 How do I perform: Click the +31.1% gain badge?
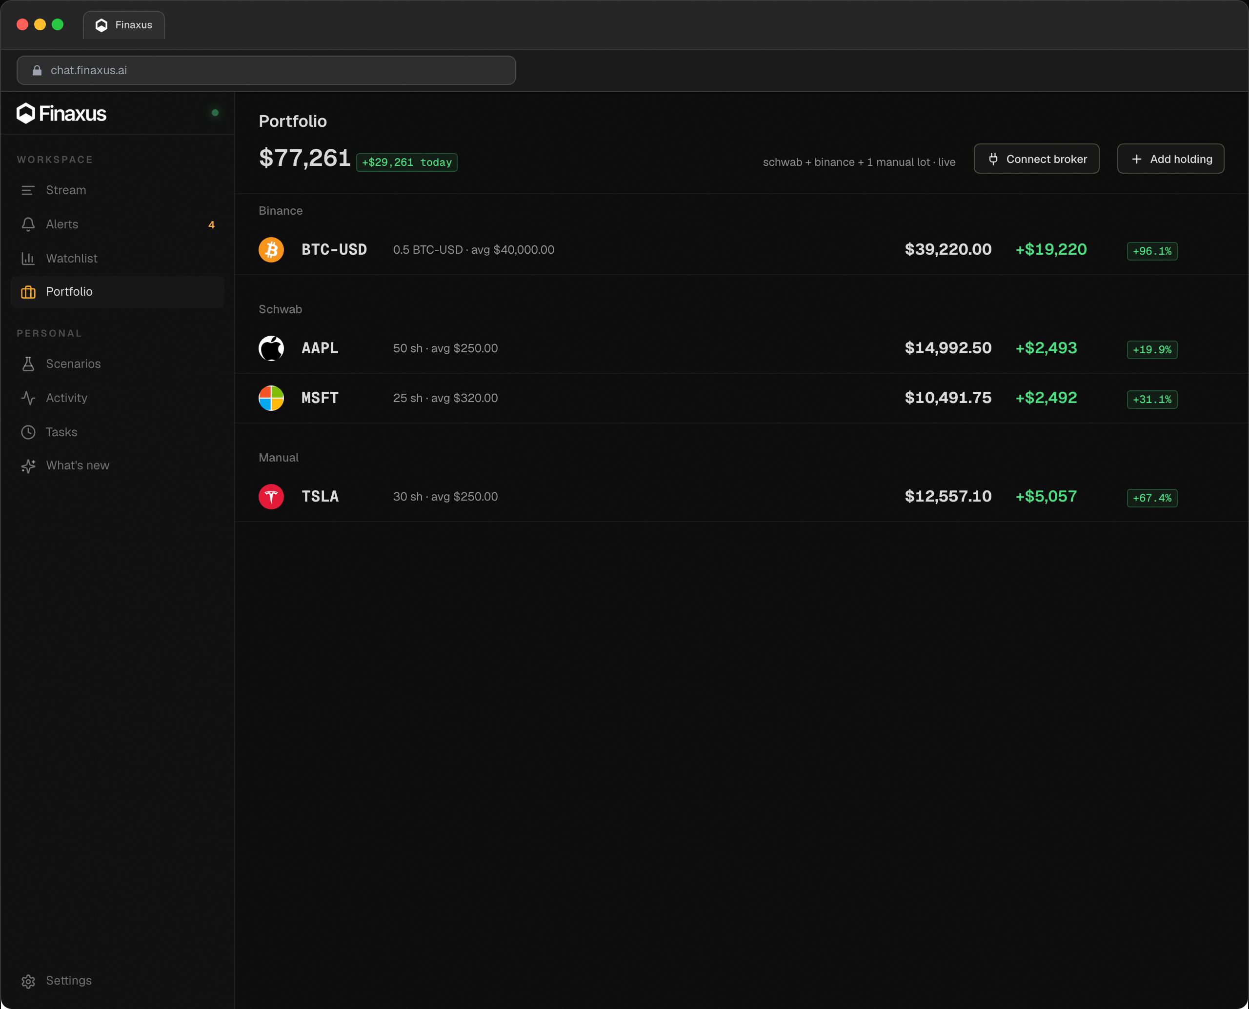click(1152, 399)
